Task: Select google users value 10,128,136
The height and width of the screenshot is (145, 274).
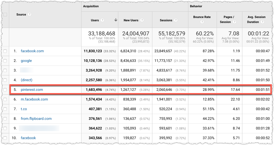Action: tap(93, 61)
